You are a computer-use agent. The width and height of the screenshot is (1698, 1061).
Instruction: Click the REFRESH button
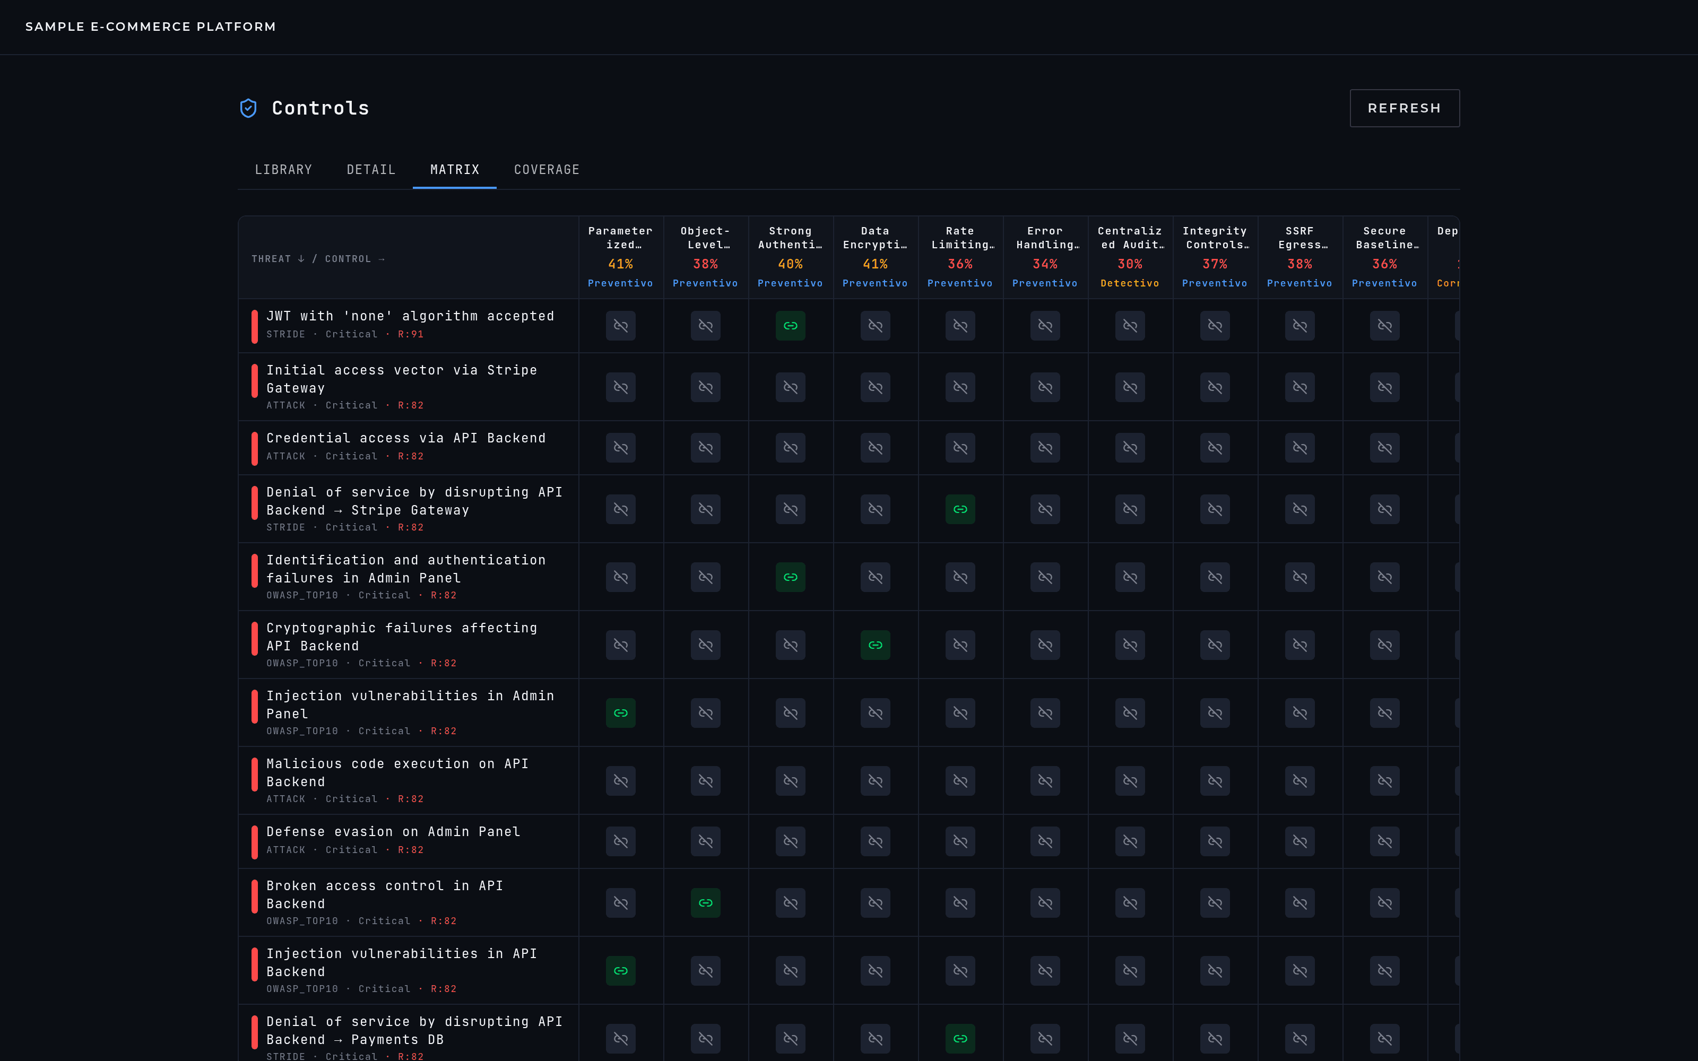click(1404, 108)
